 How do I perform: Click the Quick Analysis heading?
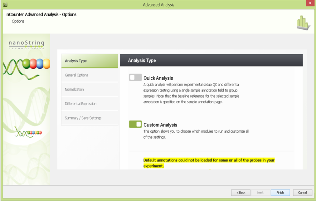(x=158, y=78)
